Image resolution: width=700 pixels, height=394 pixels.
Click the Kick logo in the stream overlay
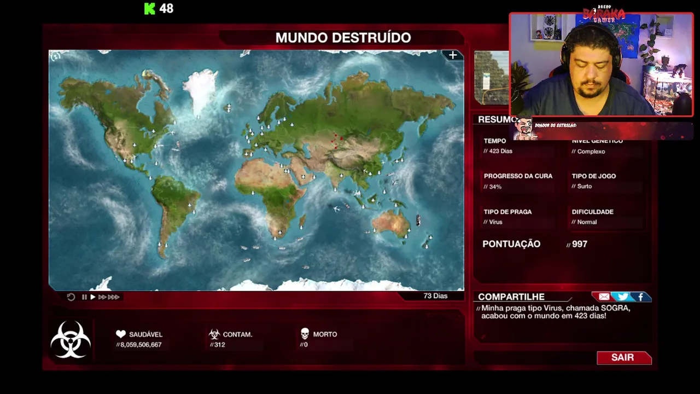click(x=149, y=8)
